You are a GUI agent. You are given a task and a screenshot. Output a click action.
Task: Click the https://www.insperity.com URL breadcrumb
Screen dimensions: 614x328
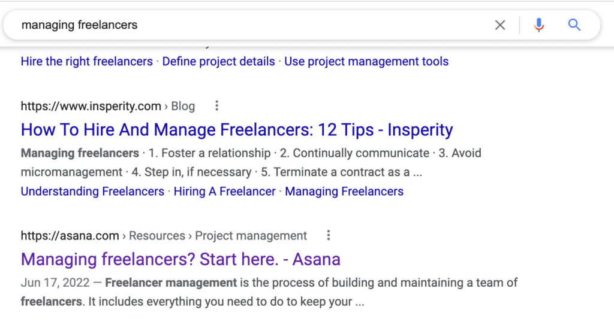91,106
